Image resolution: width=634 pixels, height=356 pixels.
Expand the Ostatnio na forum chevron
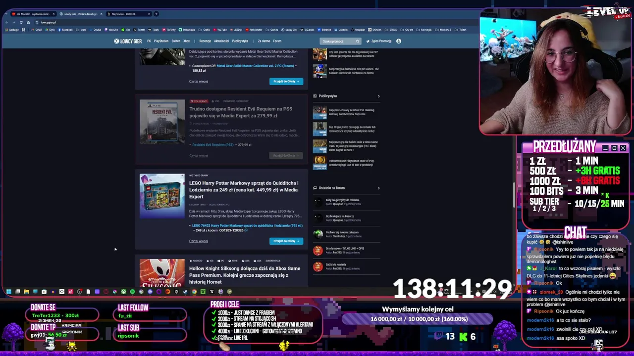pyautogui.click(x=378, y=188)
